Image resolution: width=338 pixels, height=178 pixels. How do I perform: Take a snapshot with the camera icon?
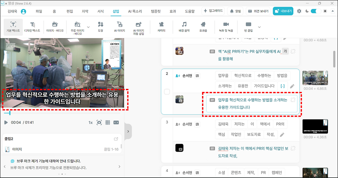coord(99,123)
